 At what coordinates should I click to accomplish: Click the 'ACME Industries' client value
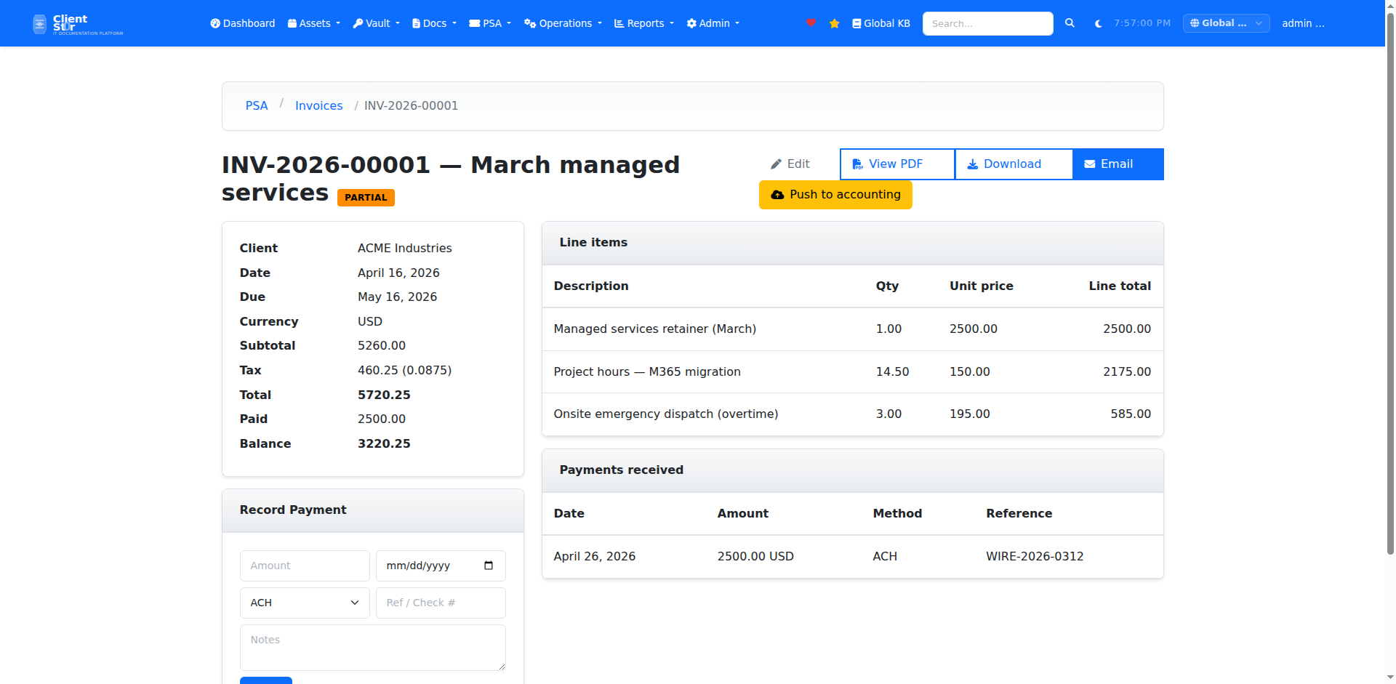click(x=405, y=249)
